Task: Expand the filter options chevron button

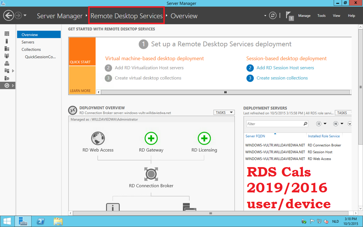Action: 350,124
